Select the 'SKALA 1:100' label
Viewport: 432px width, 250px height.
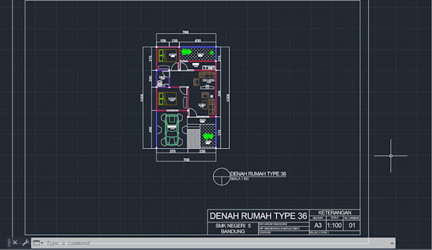tap(240, 179)
